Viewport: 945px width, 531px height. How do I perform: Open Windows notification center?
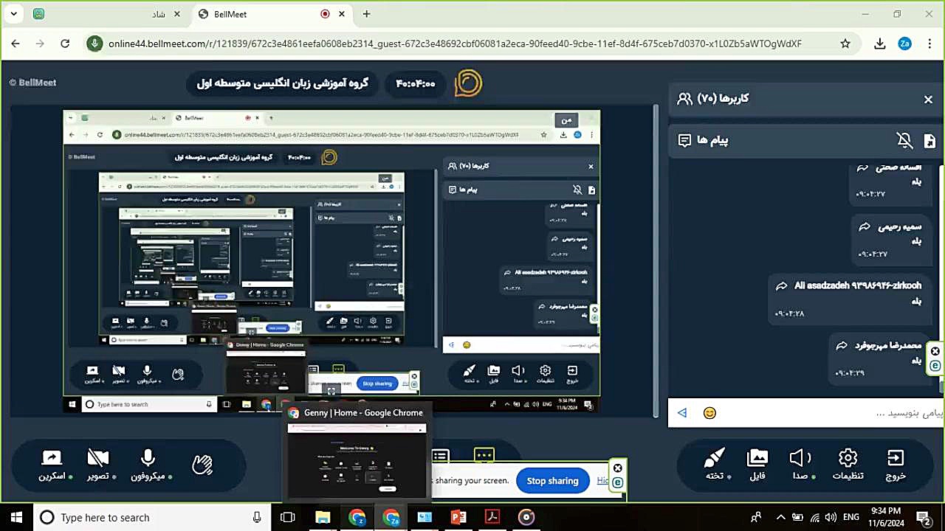923,518
